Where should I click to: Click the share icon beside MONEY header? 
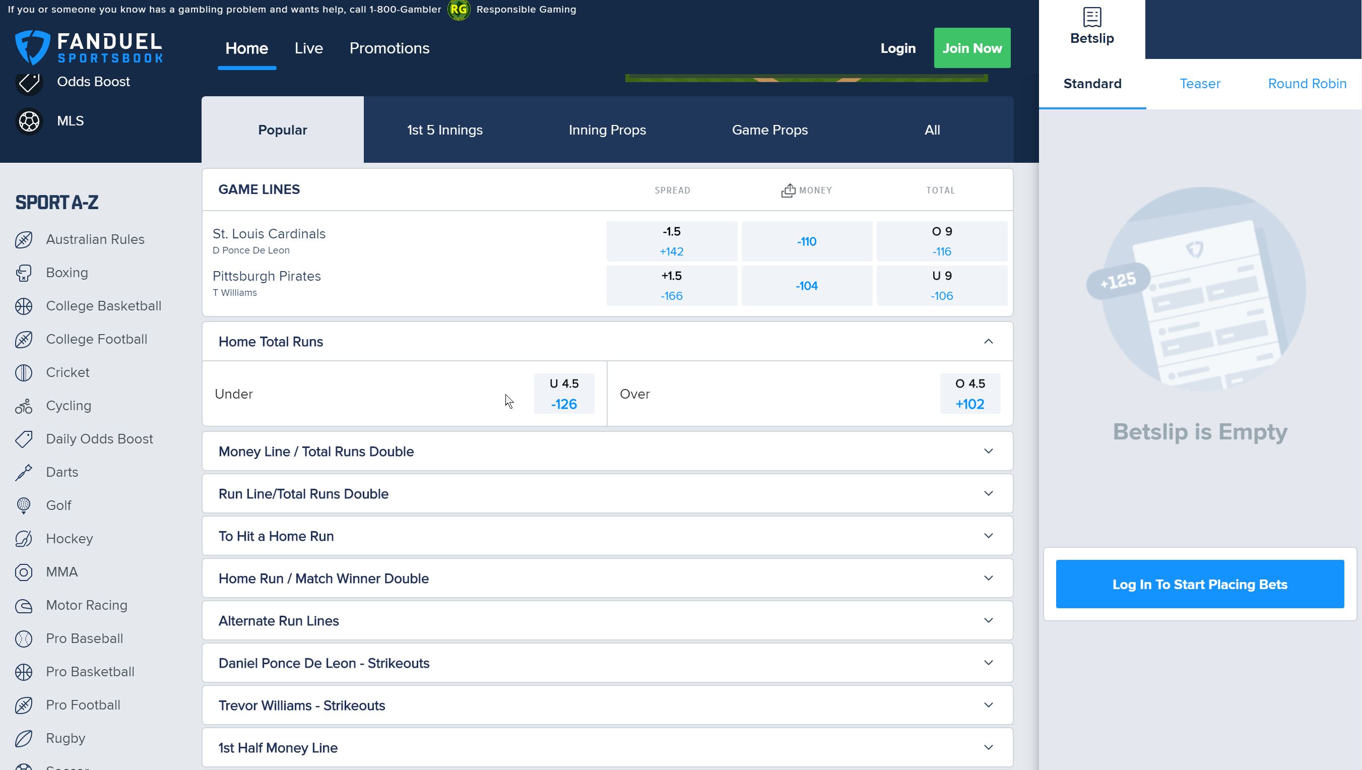coord(788,190)
